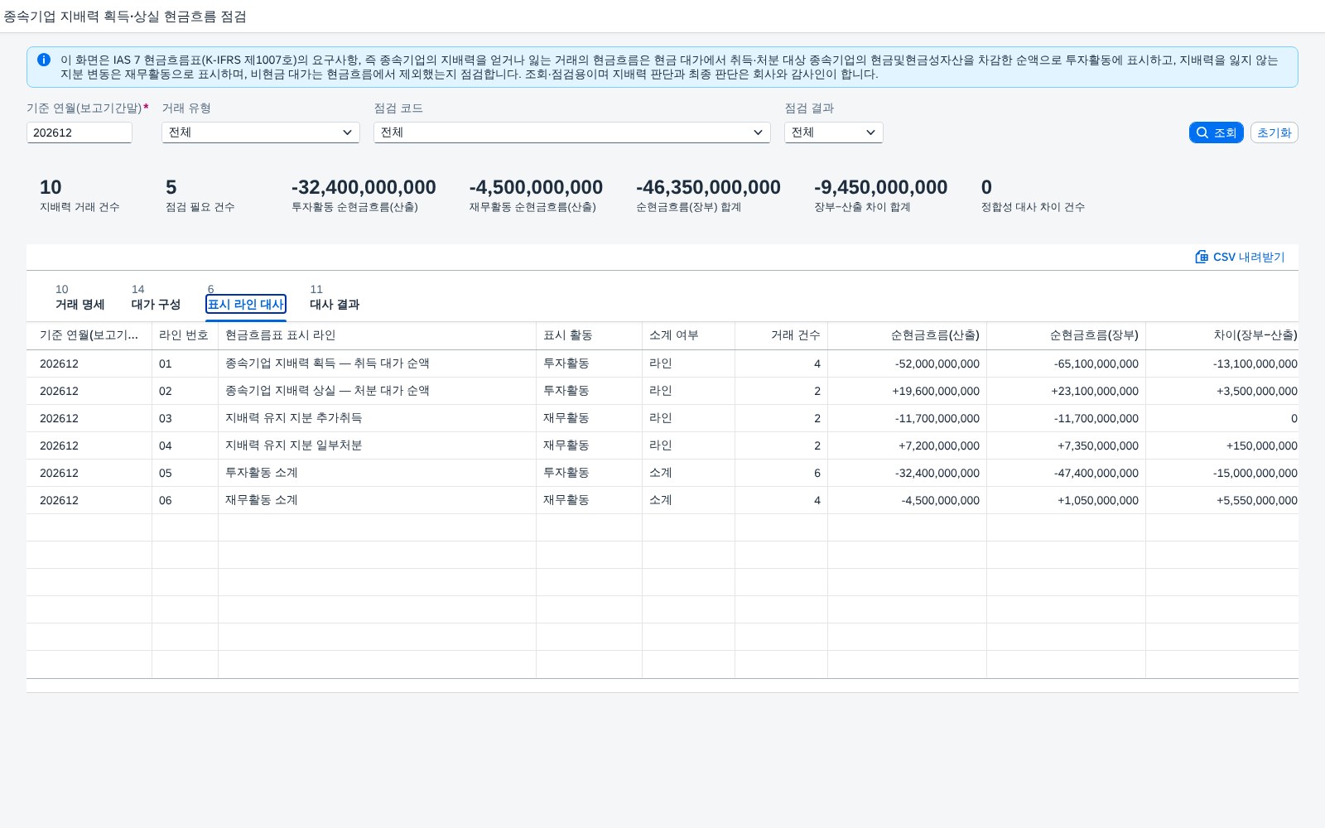The image size is (1325, 828).
Task: Click the 장부−산출 차이 합계 KPI tile
Action: [880, 195]
